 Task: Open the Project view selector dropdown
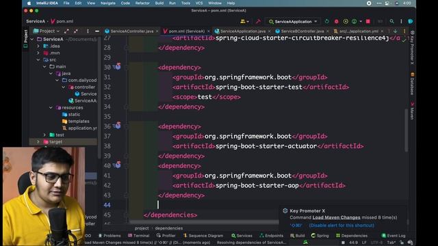(x=47, y=31)
